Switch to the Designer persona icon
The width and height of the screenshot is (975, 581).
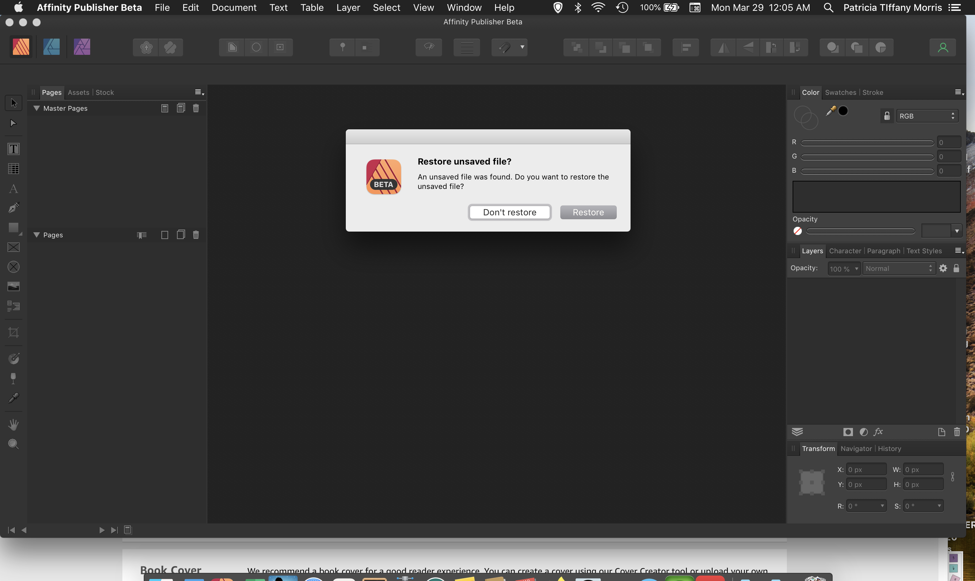tap(51, 47)
